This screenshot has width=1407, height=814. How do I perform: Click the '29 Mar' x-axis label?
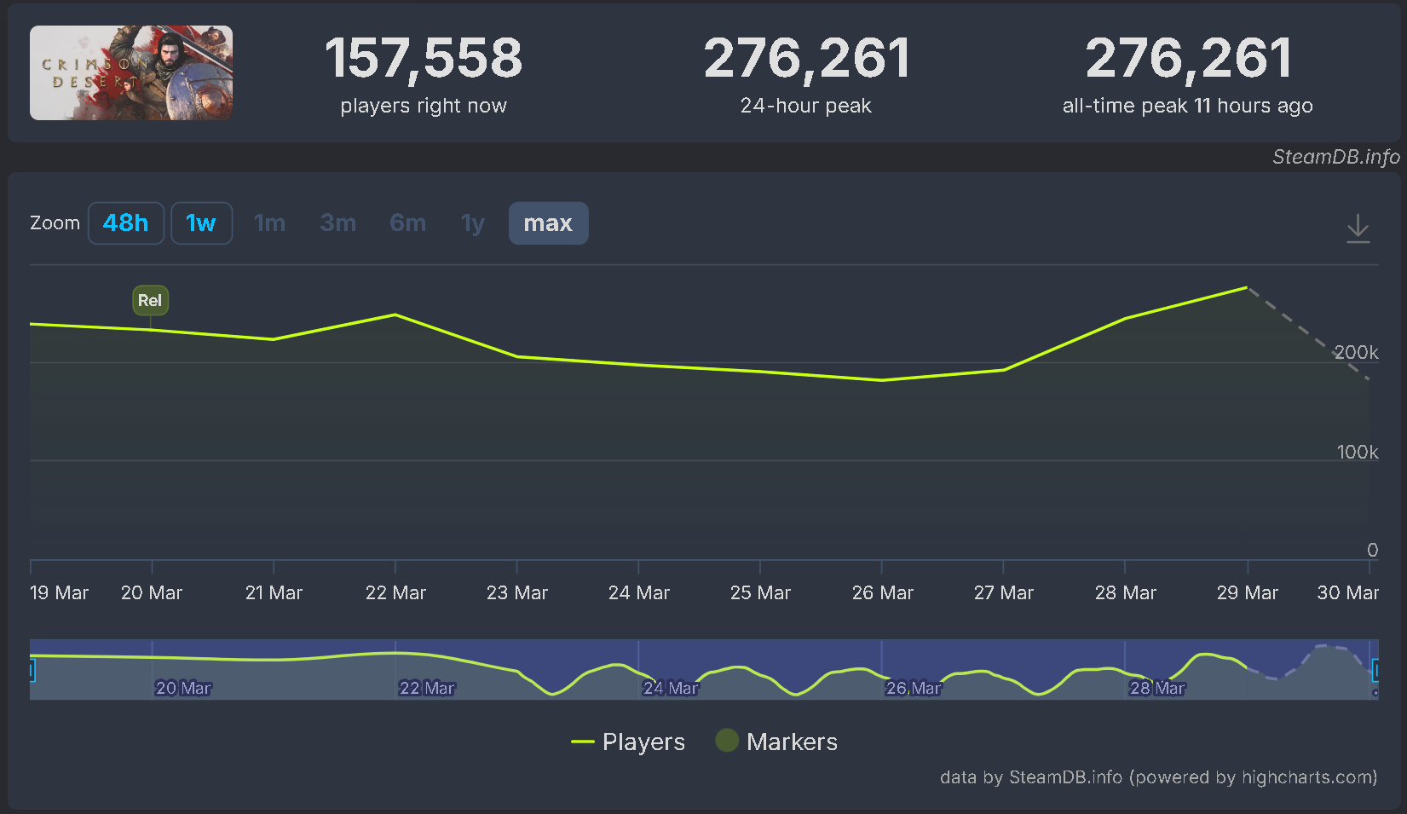pos(1247,592)
